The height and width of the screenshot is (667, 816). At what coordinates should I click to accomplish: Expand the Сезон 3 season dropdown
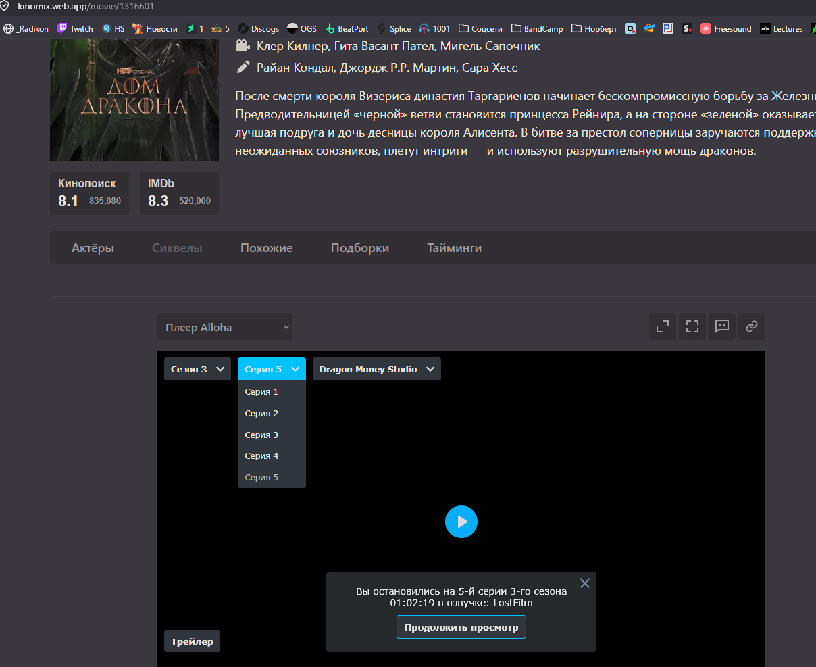point(197,369)
